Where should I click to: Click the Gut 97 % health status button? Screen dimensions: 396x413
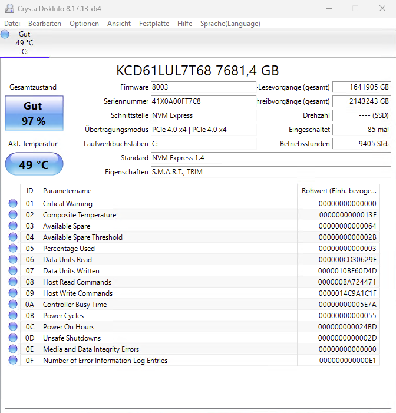coord(34,113)
